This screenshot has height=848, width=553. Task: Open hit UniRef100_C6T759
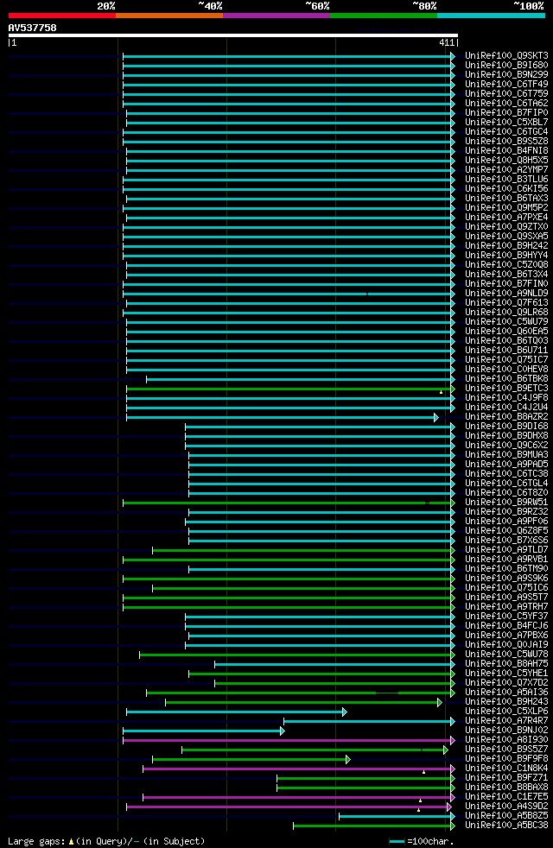[506, 93]
